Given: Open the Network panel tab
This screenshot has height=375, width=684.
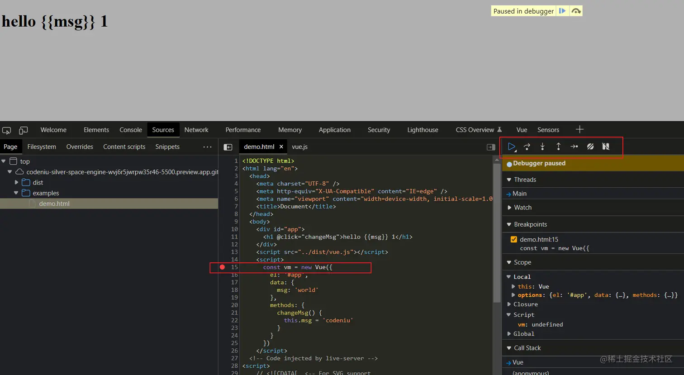Looking at the screenshot, I should 196,130.
